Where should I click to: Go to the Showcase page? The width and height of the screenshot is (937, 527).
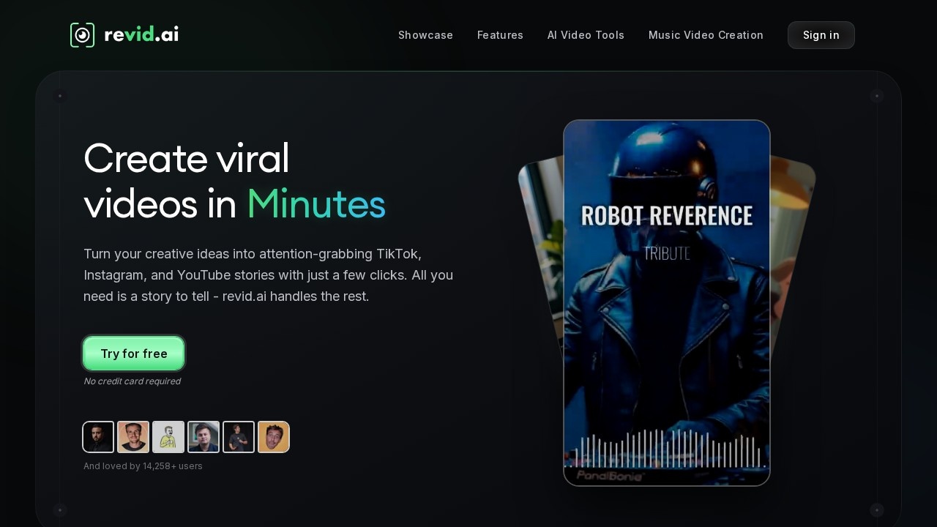[425, 35]
